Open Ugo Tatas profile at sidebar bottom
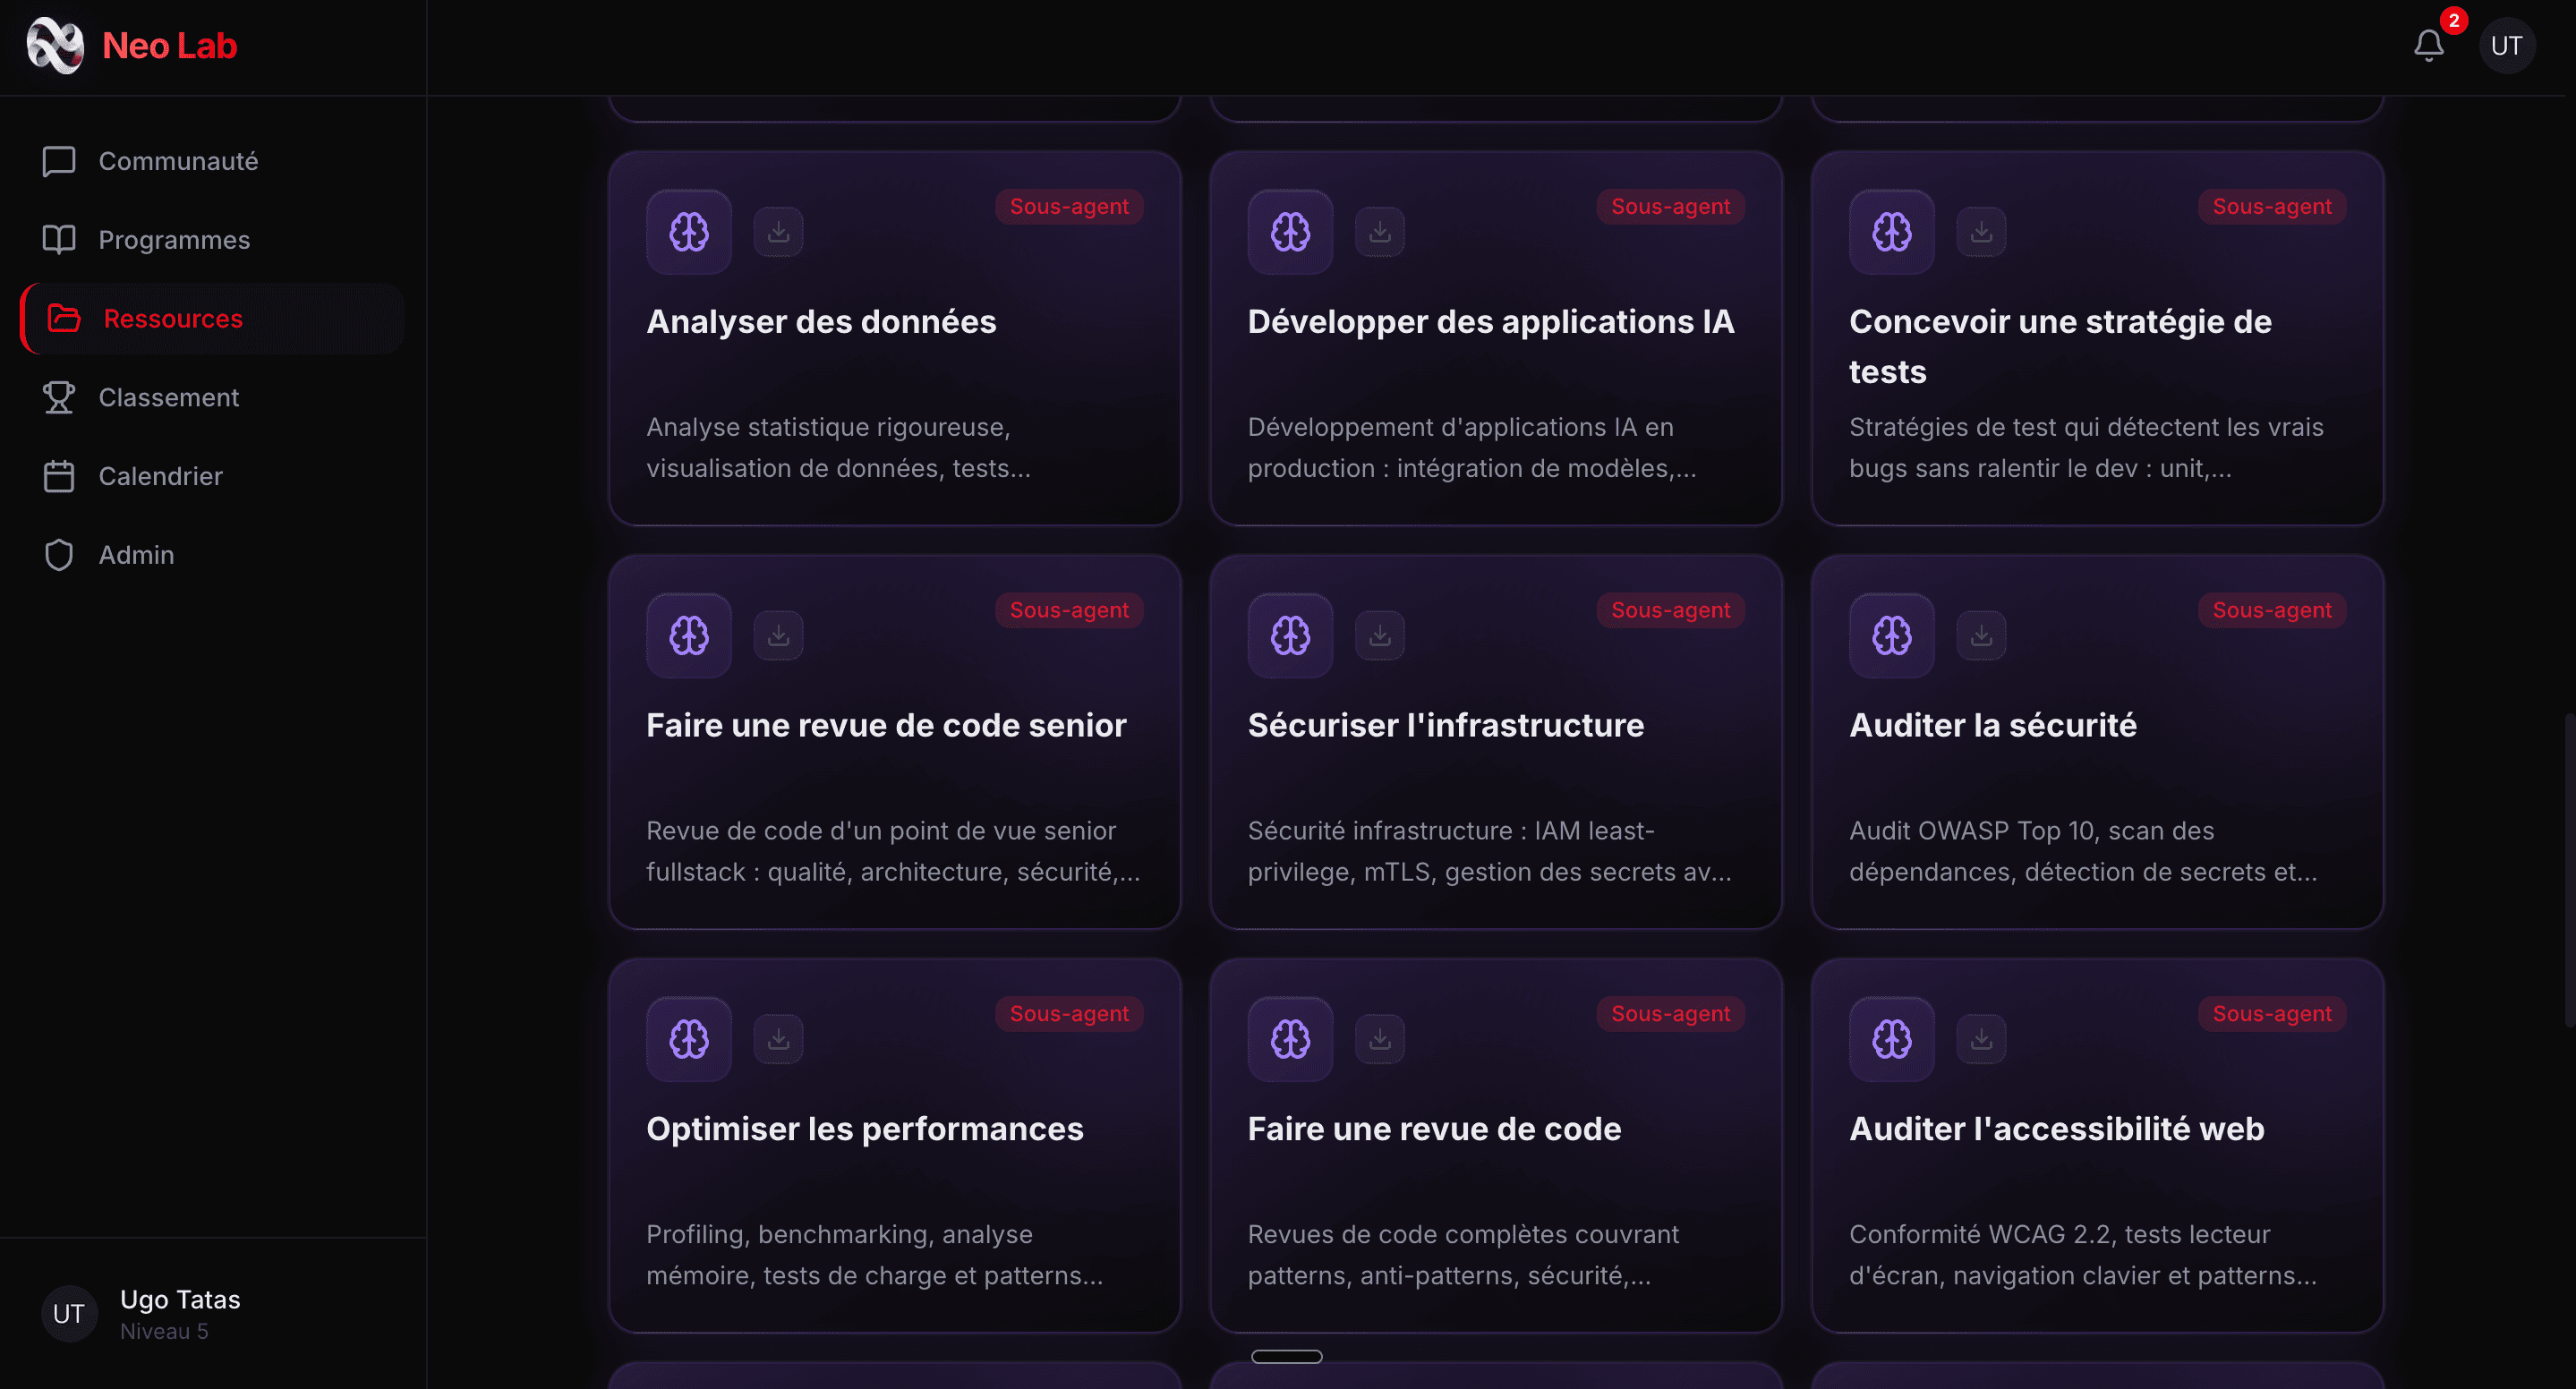 tap(180, 1313)
